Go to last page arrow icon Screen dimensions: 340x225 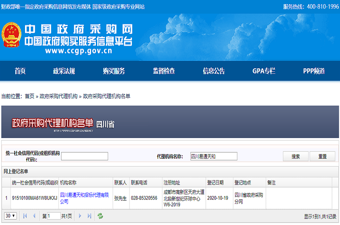(x=89, y=216)
